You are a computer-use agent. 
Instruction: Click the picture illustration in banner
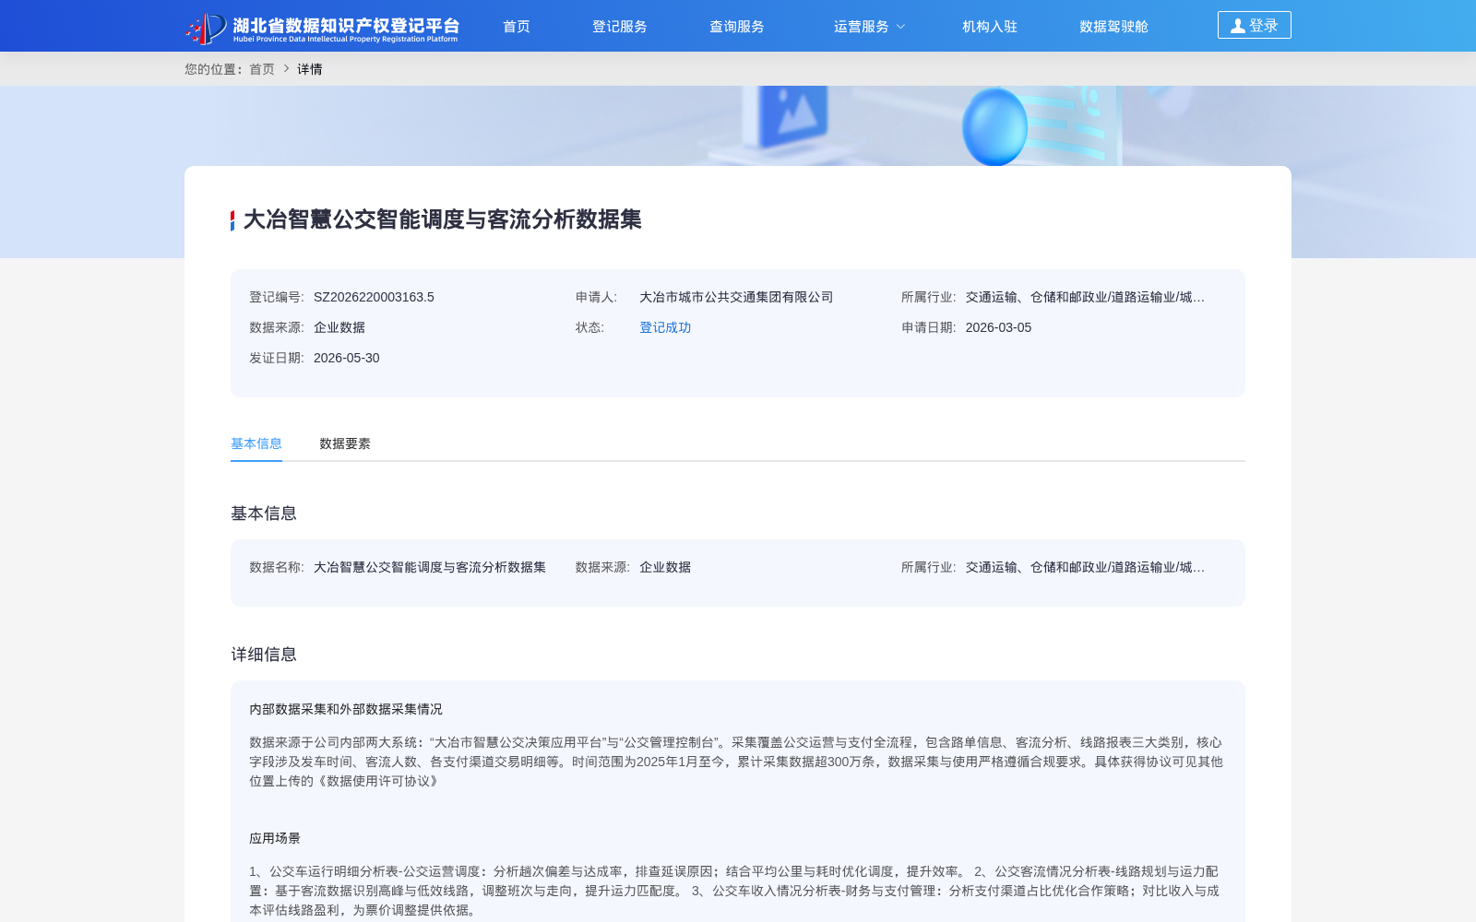[793, 115]
